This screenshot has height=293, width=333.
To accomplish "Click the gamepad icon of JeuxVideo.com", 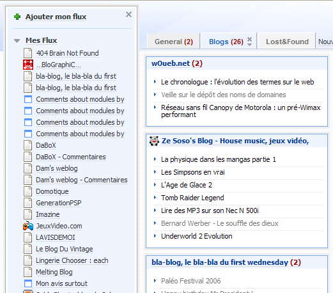I will pos(28,226).
